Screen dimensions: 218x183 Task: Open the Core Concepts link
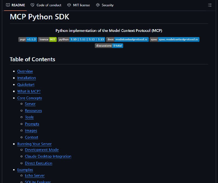point(30,98)
